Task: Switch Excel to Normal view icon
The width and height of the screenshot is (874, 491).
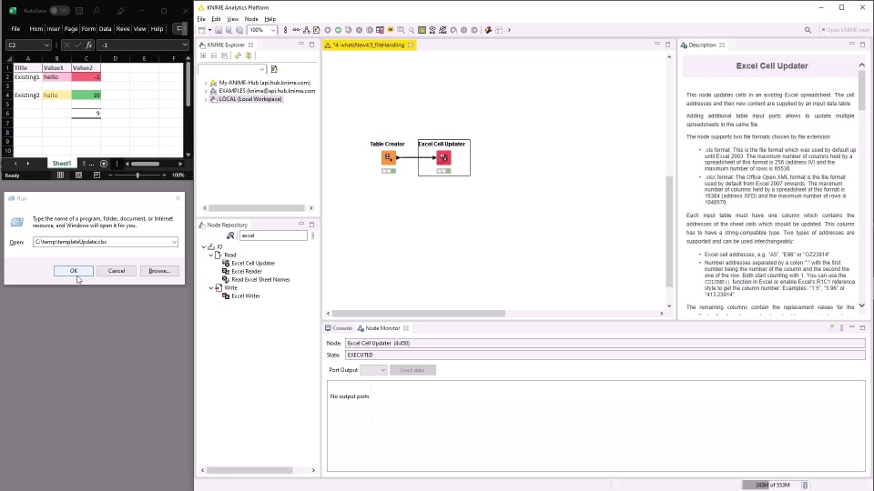Action: click(x=60, y=175)
